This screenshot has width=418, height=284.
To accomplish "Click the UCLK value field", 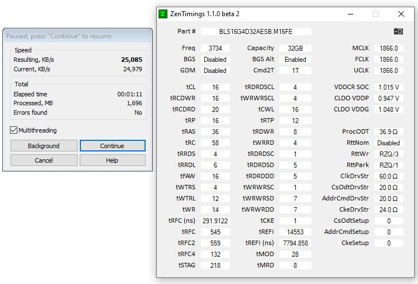I will (x=388, y=71).
